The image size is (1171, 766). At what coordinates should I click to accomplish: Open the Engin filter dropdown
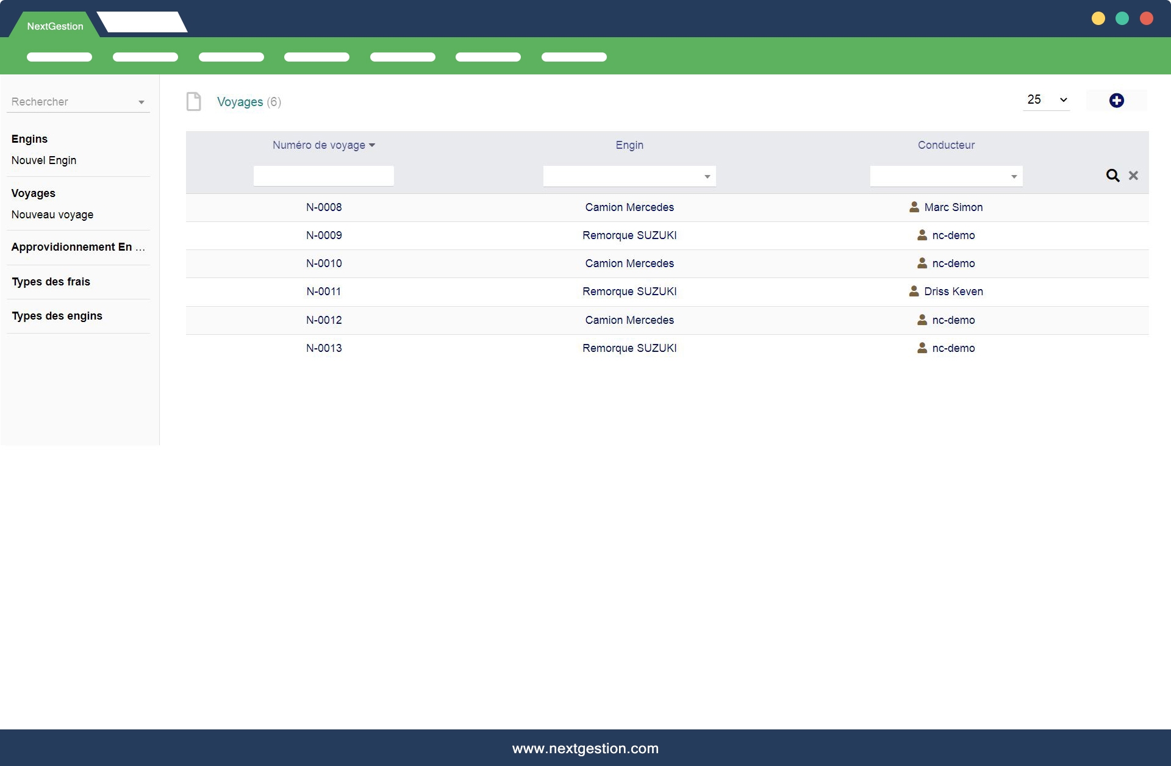pyautogui.click(x=629, y=176)
